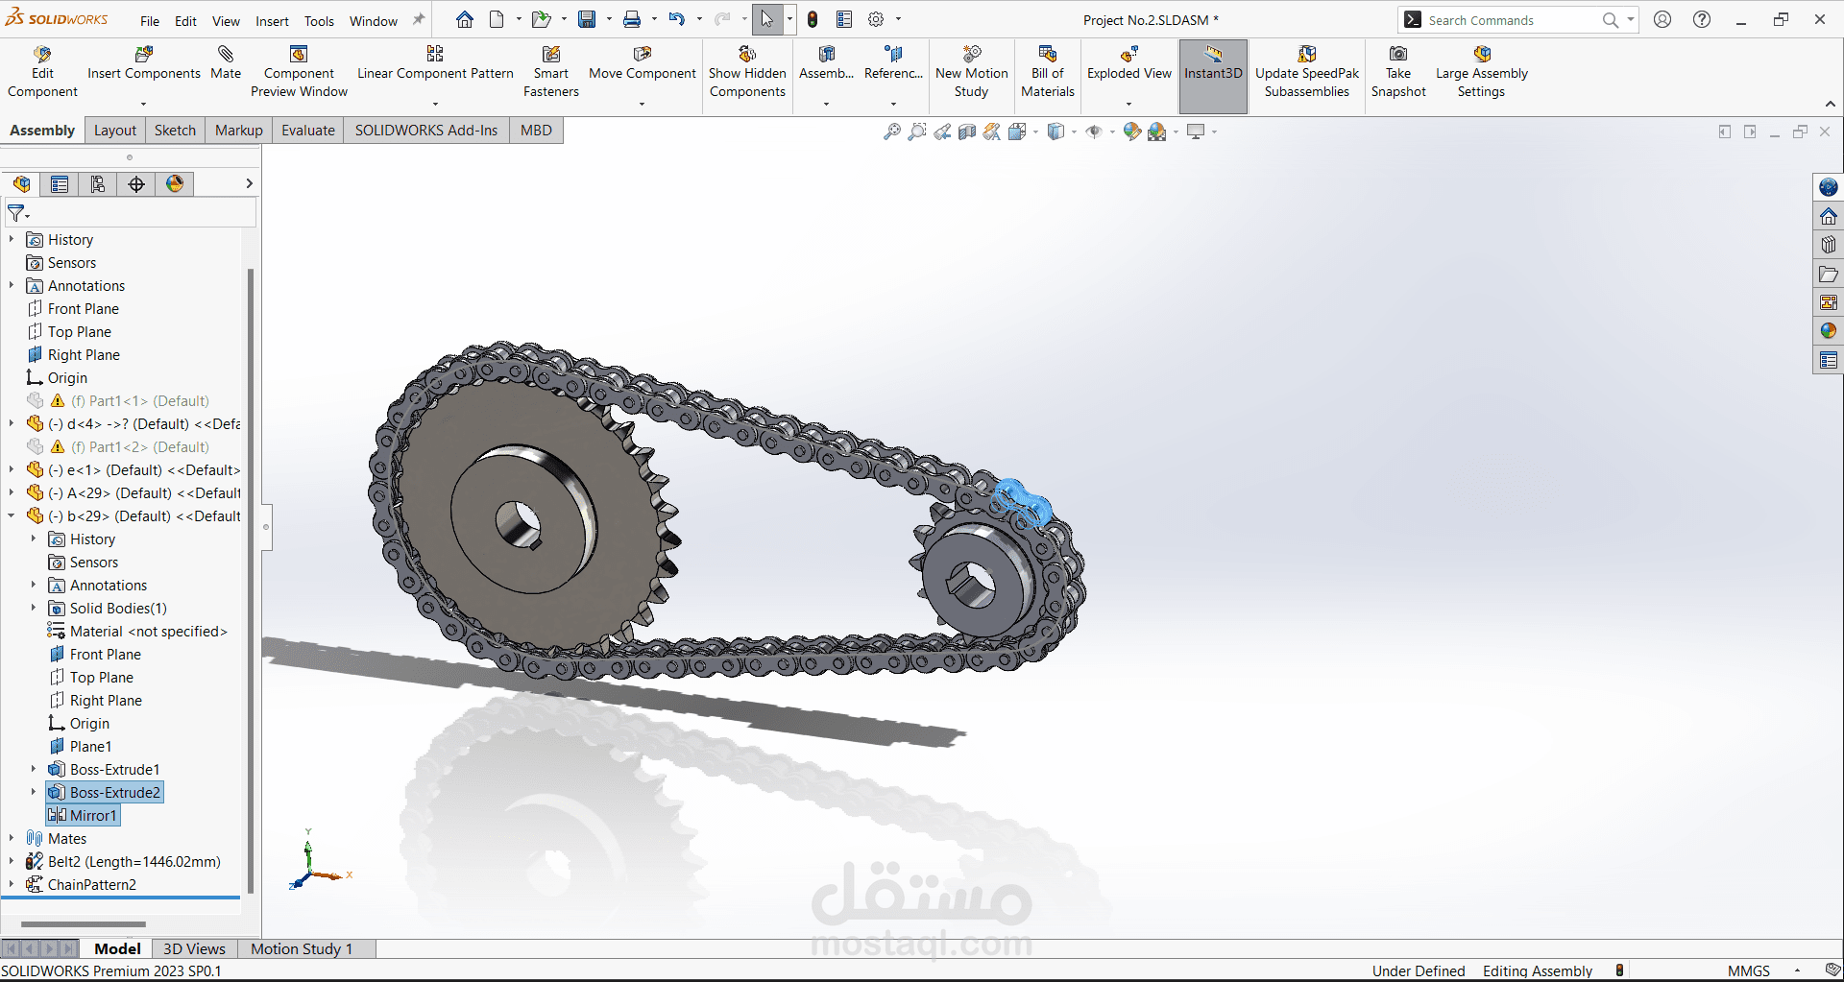This screenshot has height=982, width=1844.
Task: Insert Bill of Materials
Action: (1048, 72)
